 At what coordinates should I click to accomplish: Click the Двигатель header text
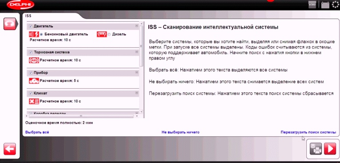pos(43,26)
